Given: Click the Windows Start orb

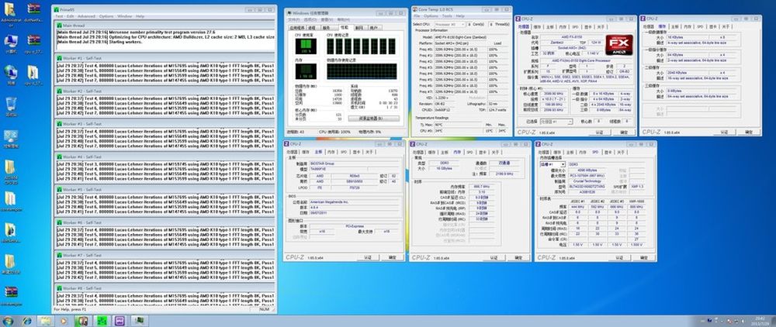Looking at the screenshot, I should coord(7,320).
